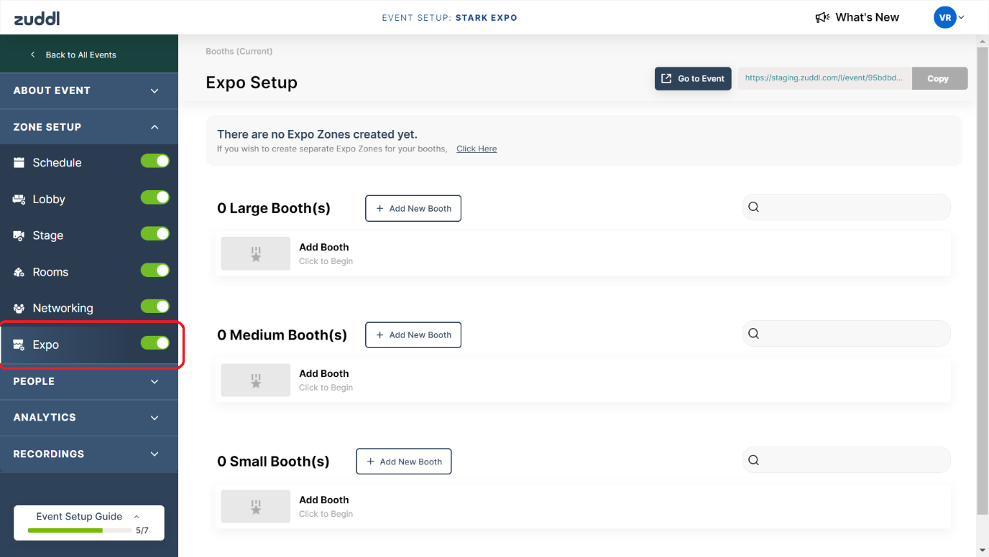The image size is (989, 557).
Task: Click the Medium Booth search field
Action: (846, 333)
